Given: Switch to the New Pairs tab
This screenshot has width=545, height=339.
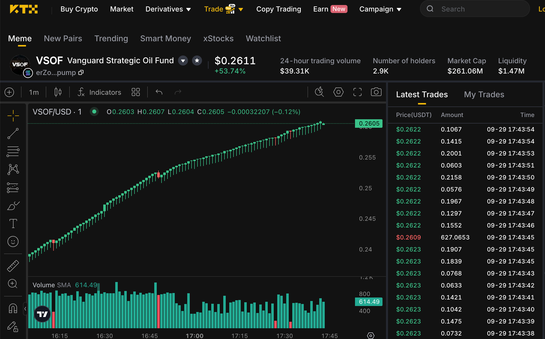Looking at the screenshot, I should (63, 38).
